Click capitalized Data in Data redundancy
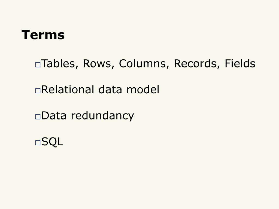The image size is (279, 209). click(54, 116)
